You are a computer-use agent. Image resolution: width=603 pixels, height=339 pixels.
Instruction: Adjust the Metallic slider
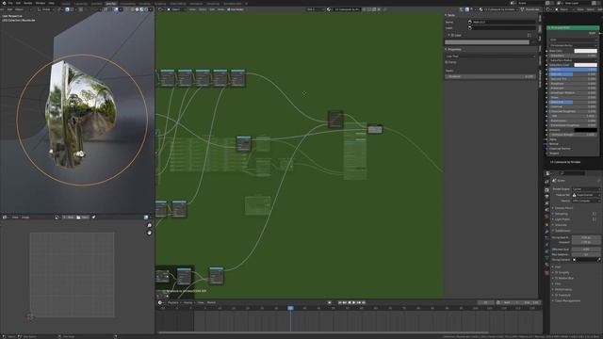573,70
